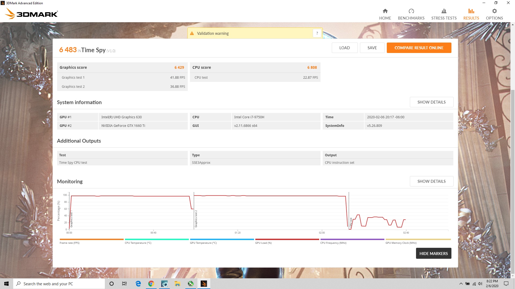Show details for Monitoring
Viewport: 515px width, 289px height.
click(431, 181)
